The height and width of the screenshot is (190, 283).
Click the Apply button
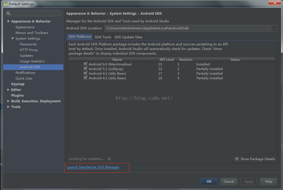click(249, 182)
